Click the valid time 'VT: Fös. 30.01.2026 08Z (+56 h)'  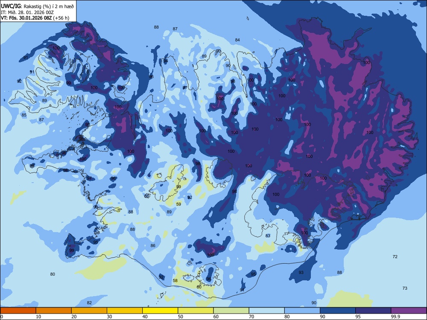35,18
